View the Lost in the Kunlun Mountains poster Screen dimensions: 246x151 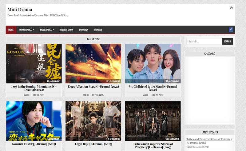pyautogui.click(x=34, y=63)
